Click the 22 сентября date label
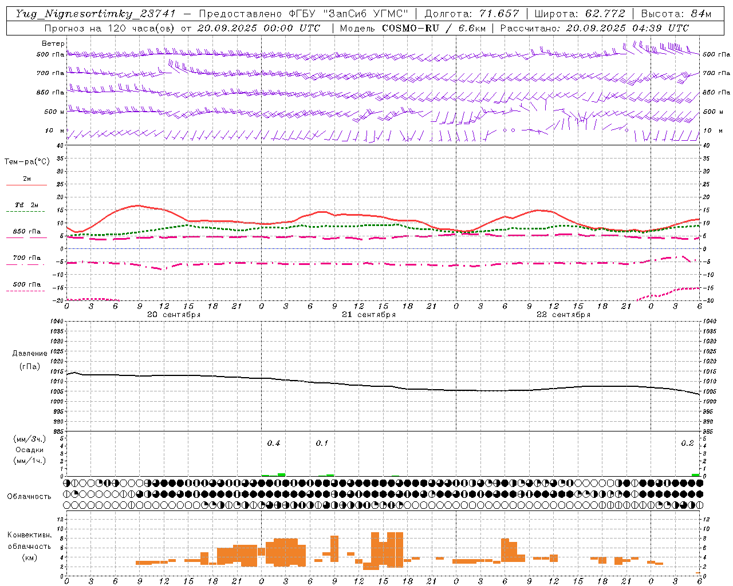Screen dimensions: 733x586 click(563, 315)
